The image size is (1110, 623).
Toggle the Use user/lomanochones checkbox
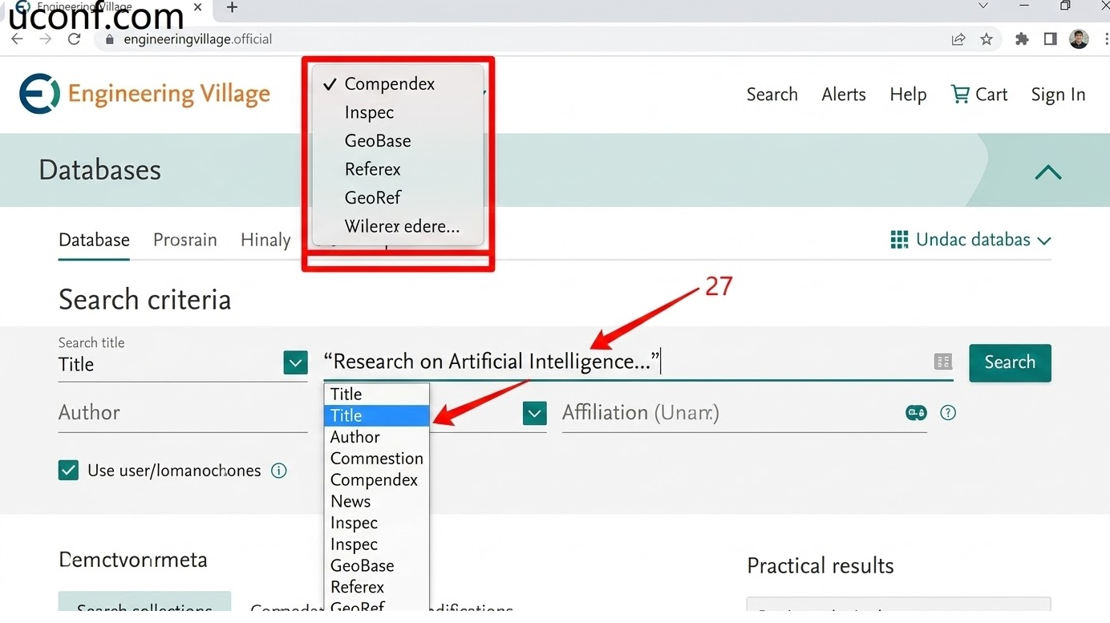tap(69, 471)
